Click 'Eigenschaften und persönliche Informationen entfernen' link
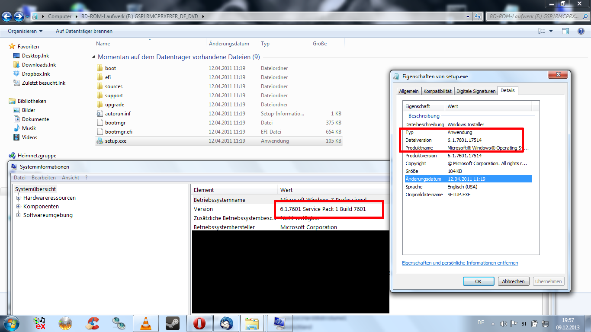 coord(460,263)
